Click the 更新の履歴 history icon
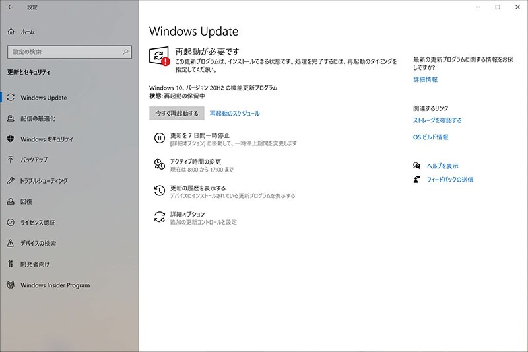 click(x=160, y=191)
